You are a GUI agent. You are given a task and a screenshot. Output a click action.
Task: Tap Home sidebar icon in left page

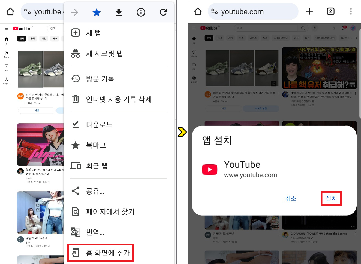coord(7,41)
